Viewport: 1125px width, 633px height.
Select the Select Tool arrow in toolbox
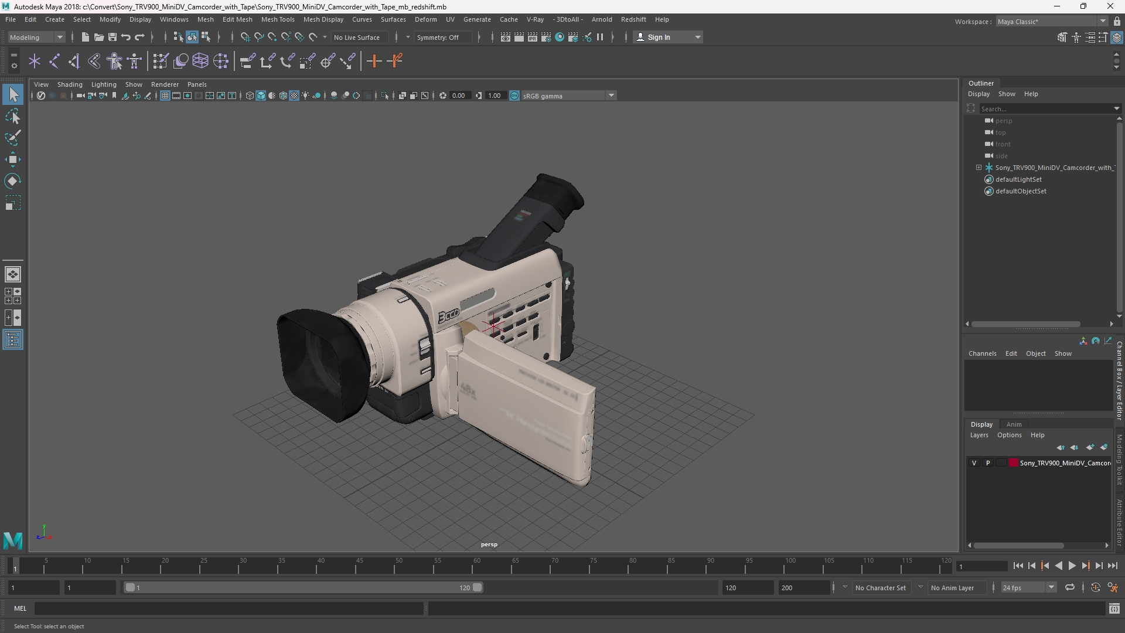13,94
